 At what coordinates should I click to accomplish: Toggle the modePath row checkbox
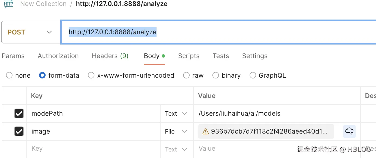point(19,113)
